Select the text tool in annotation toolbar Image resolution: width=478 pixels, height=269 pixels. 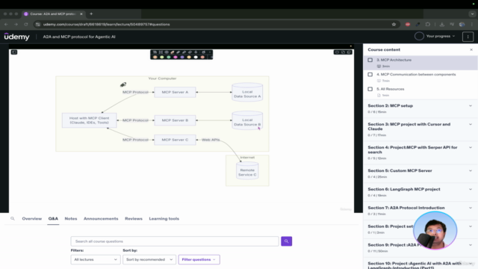click(155, 52)
